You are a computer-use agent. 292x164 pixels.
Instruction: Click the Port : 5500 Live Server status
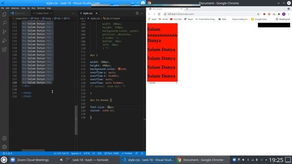tap(111, 154)
